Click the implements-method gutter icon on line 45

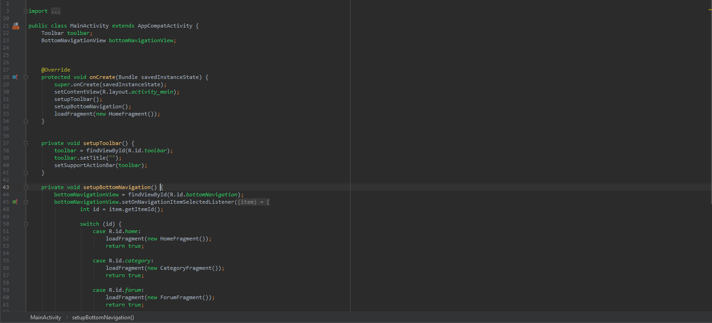[x=15, y=202]
